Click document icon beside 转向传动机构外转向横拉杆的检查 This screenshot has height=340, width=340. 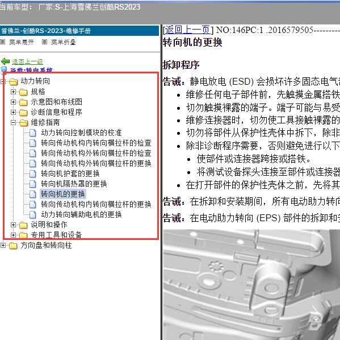(x=33, y=153)
